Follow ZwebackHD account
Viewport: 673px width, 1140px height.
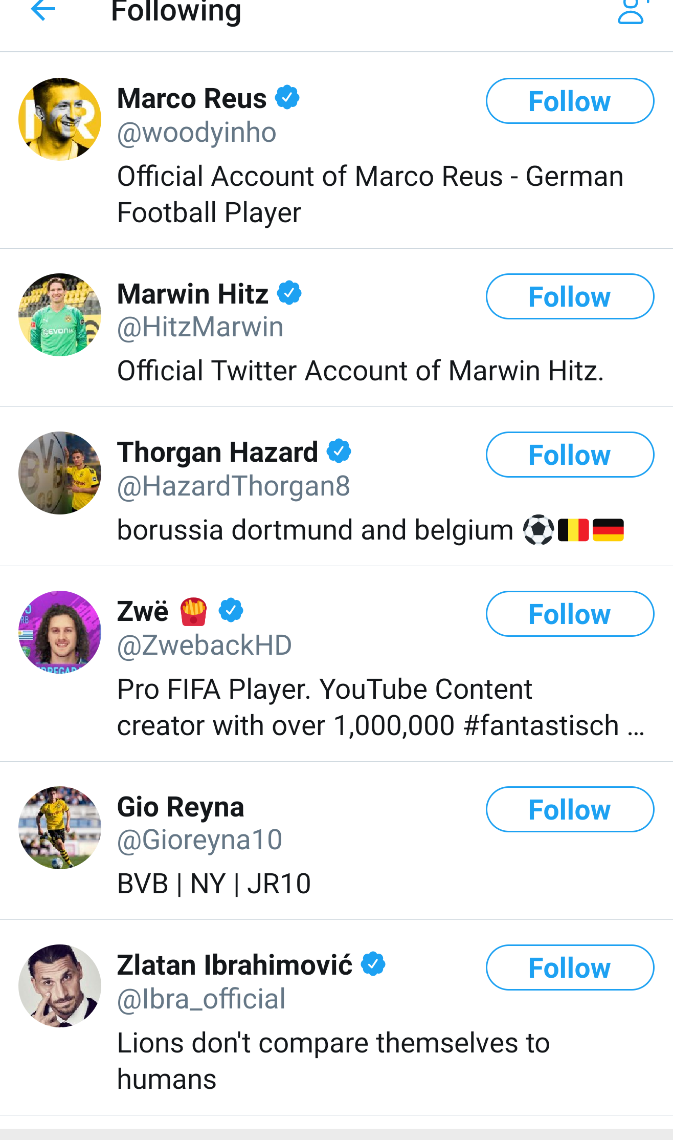(x=569, y=614)
